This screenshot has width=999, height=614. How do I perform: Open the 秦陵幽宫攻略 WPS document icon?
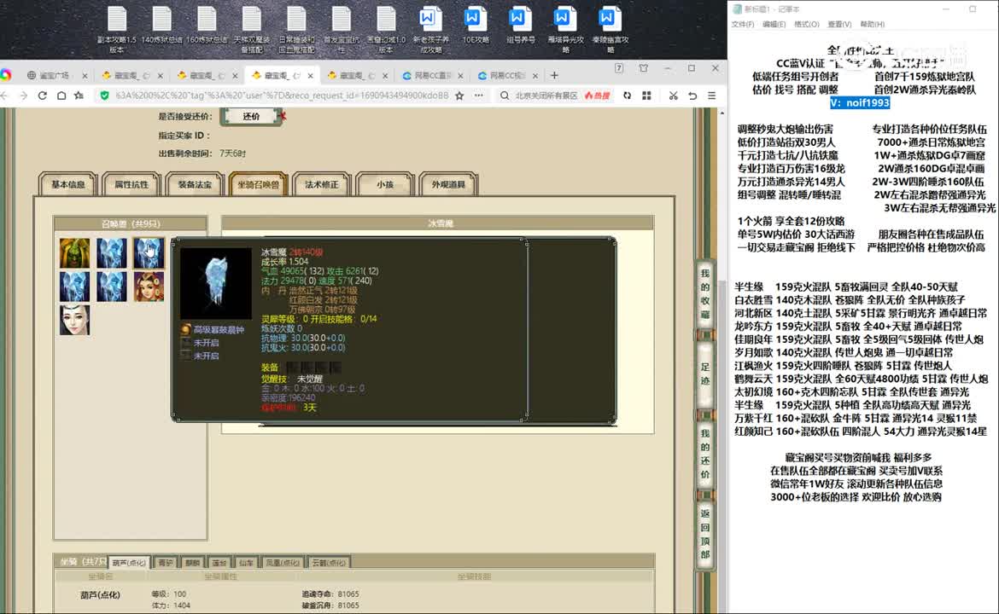610,29
